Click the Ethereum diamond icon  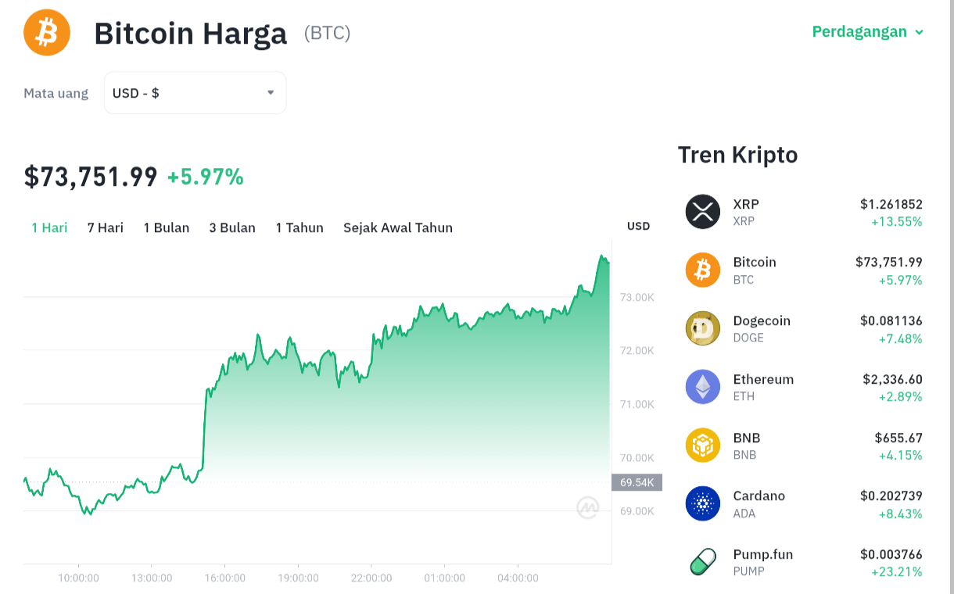click(702, 387)
